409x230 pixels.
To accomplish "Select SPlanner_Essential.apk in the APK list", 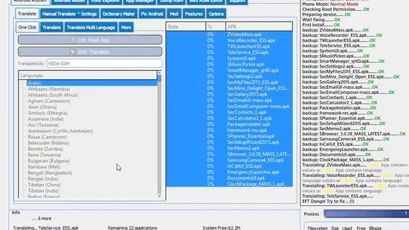I will pos(251,136).
